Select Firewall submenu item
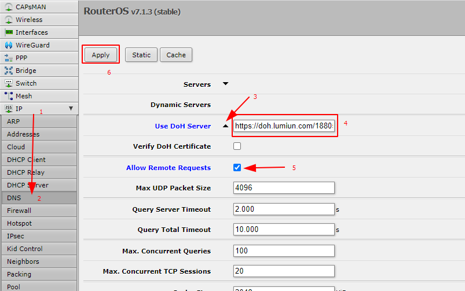The width and height of the screenshot is (465, 291). point(39,211)
